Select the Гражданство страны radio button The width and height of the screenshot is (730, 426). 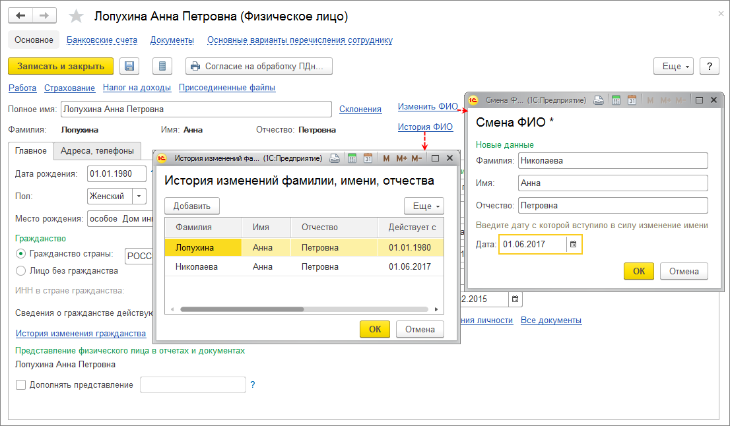click(21, 254)
